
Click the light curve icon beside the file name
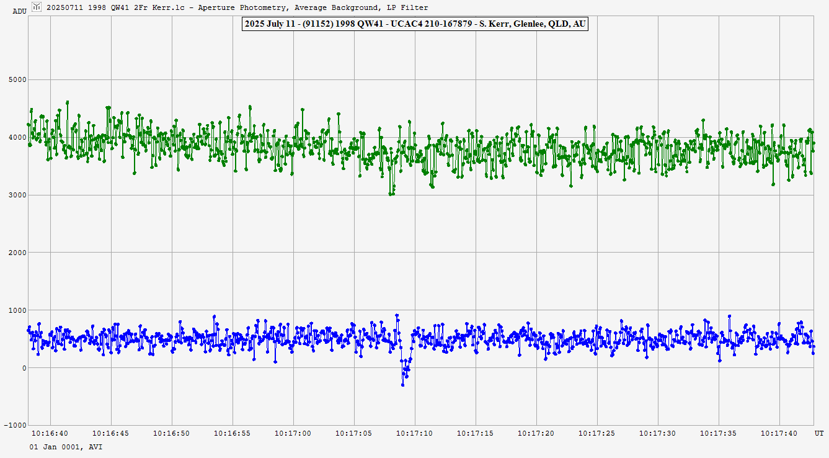click(36, 7)
